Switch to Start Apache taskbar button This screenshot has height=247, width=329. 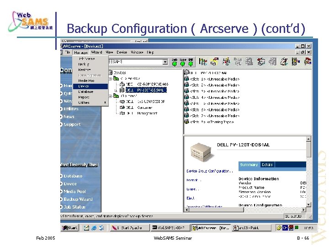coord(130,228)
